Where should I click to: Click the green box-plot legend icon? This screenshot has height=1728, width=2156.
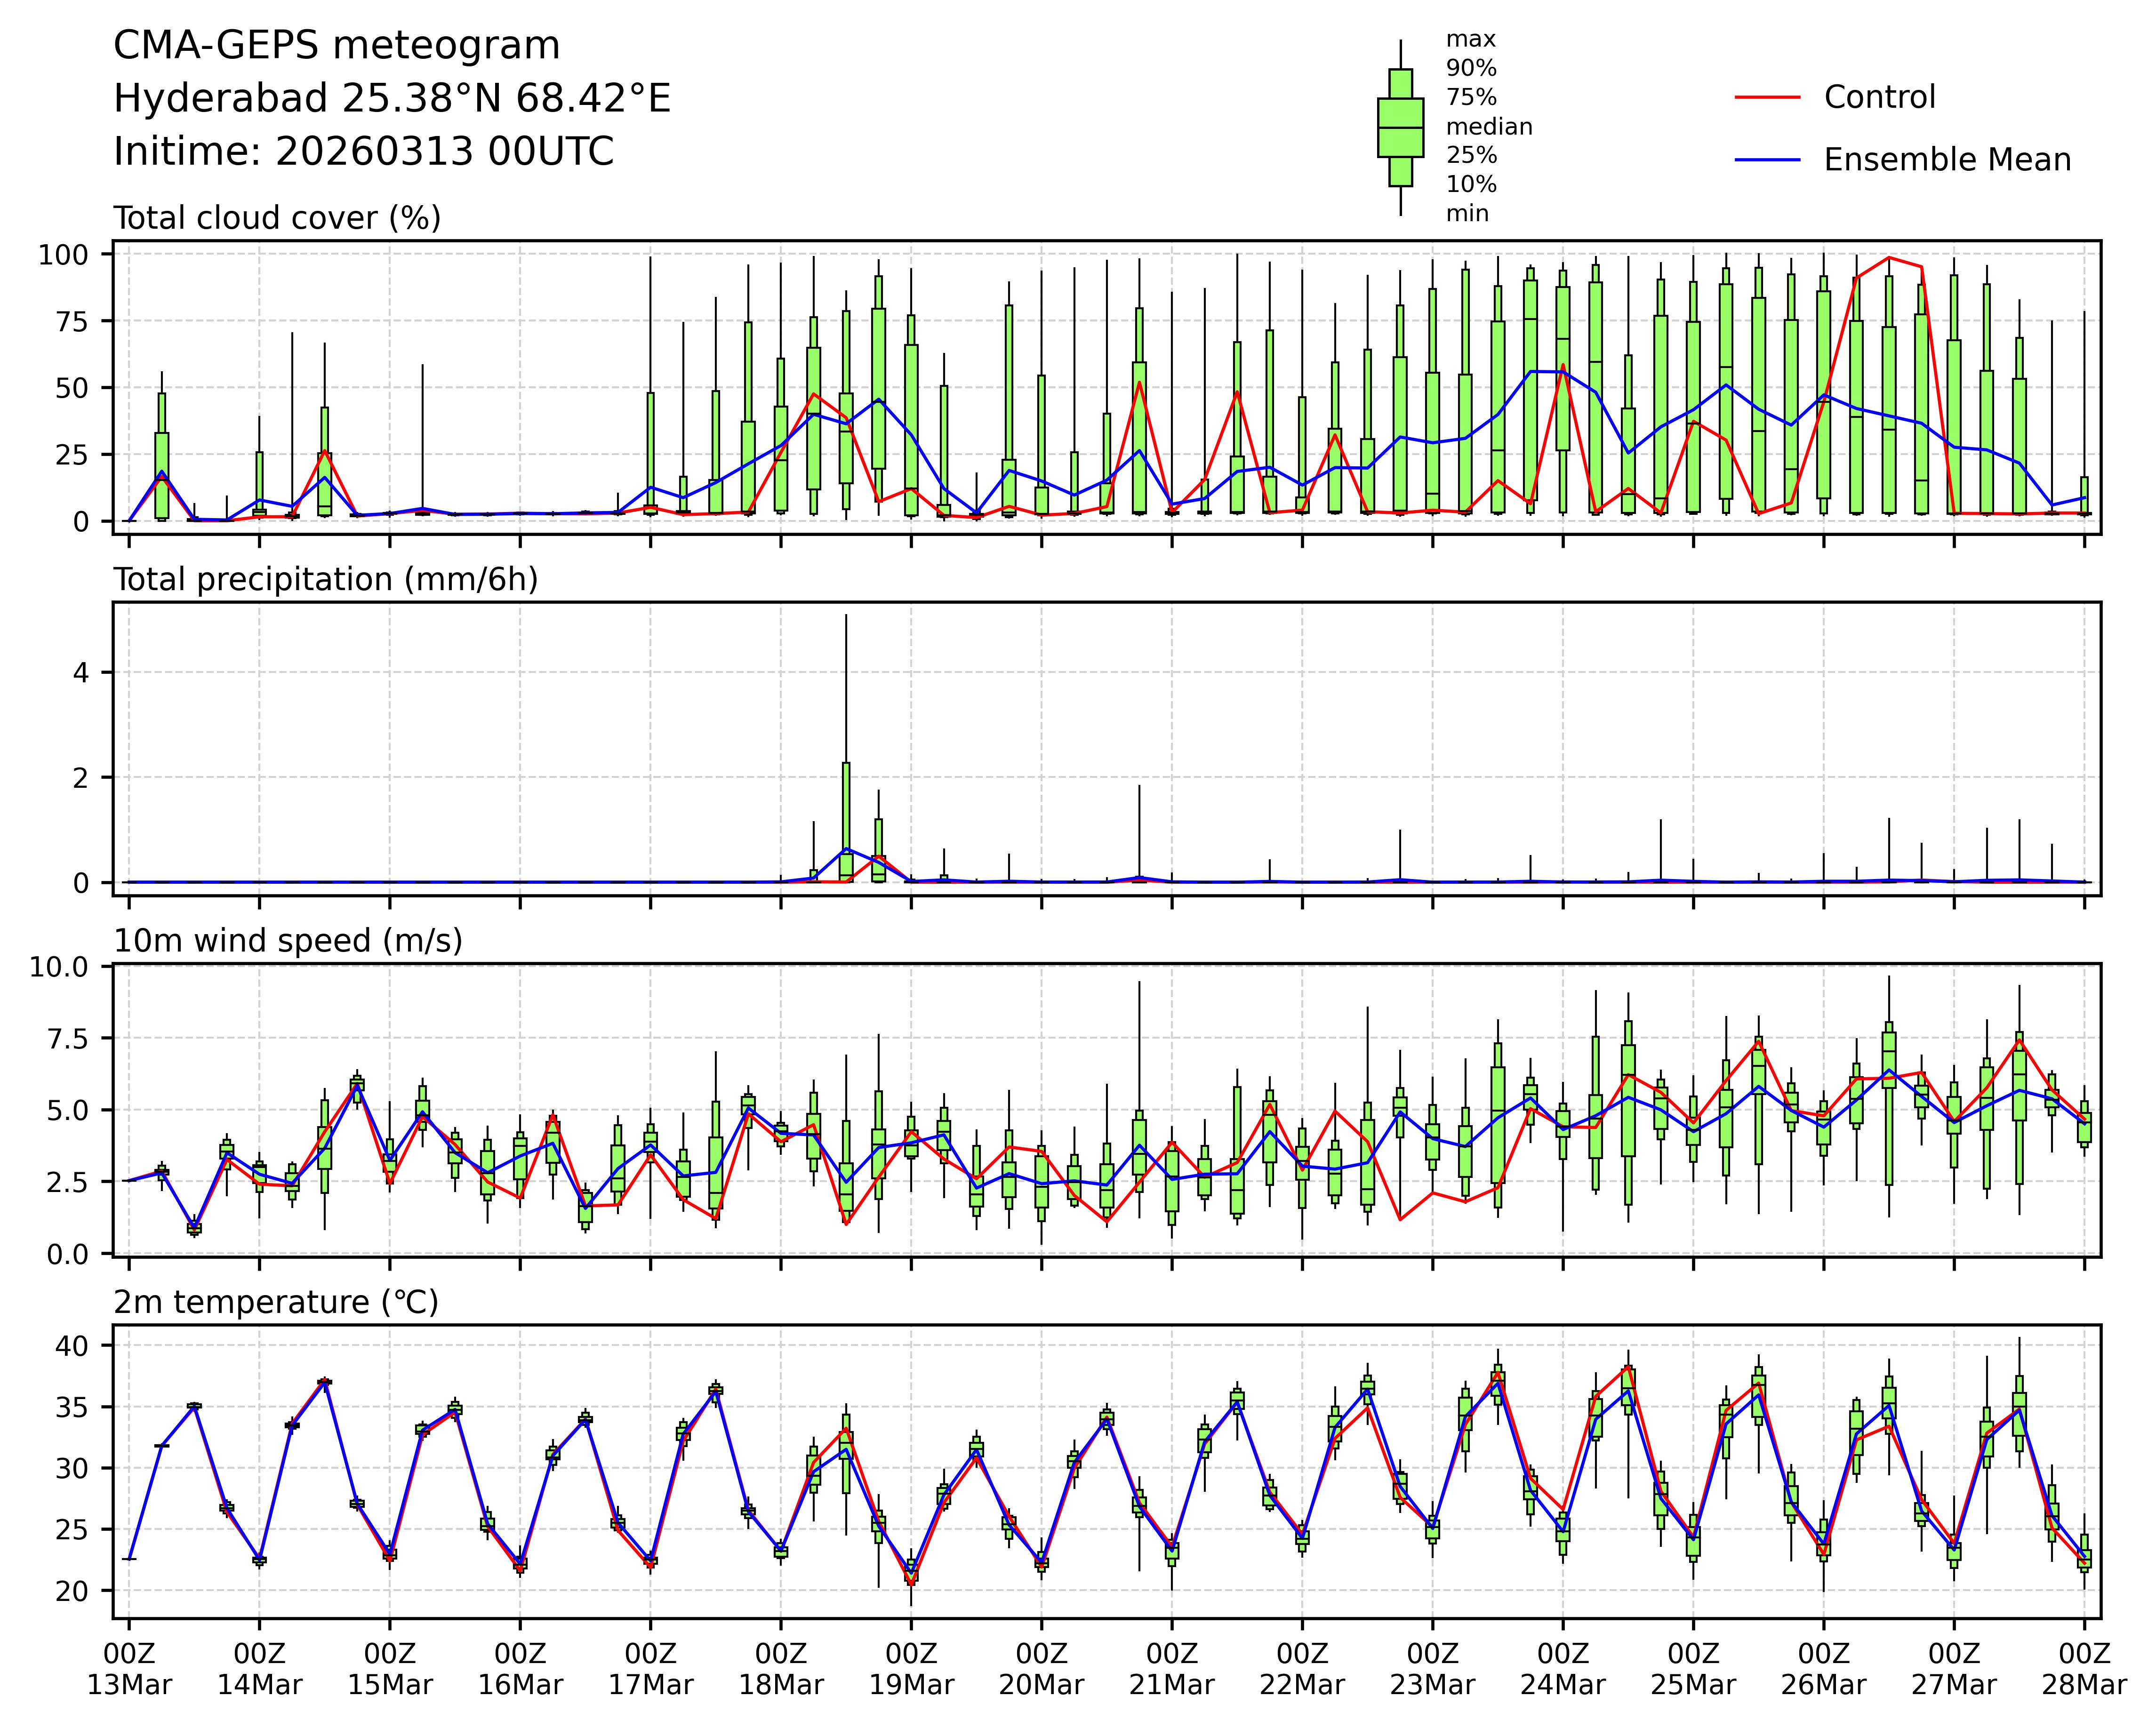(x=1400, y=128)
